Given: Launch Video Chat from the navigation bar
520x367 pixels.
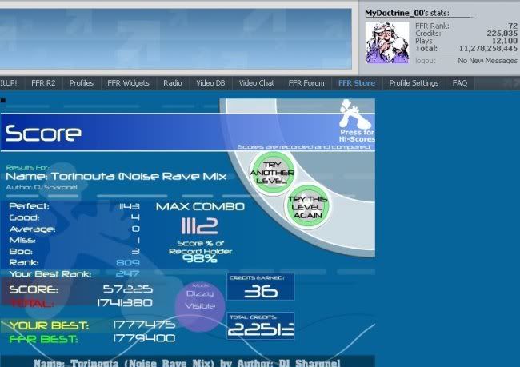Looking at the screenshot, I should (256, 82).
